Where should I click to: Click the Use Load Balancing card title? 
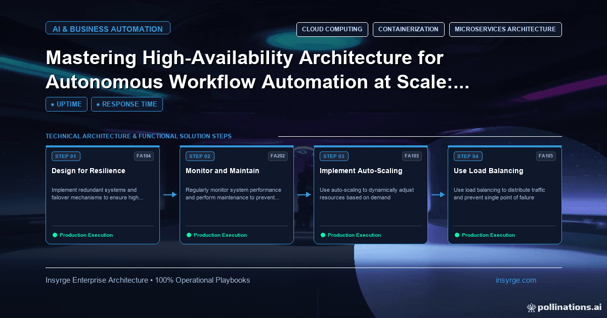click(489, 171)
